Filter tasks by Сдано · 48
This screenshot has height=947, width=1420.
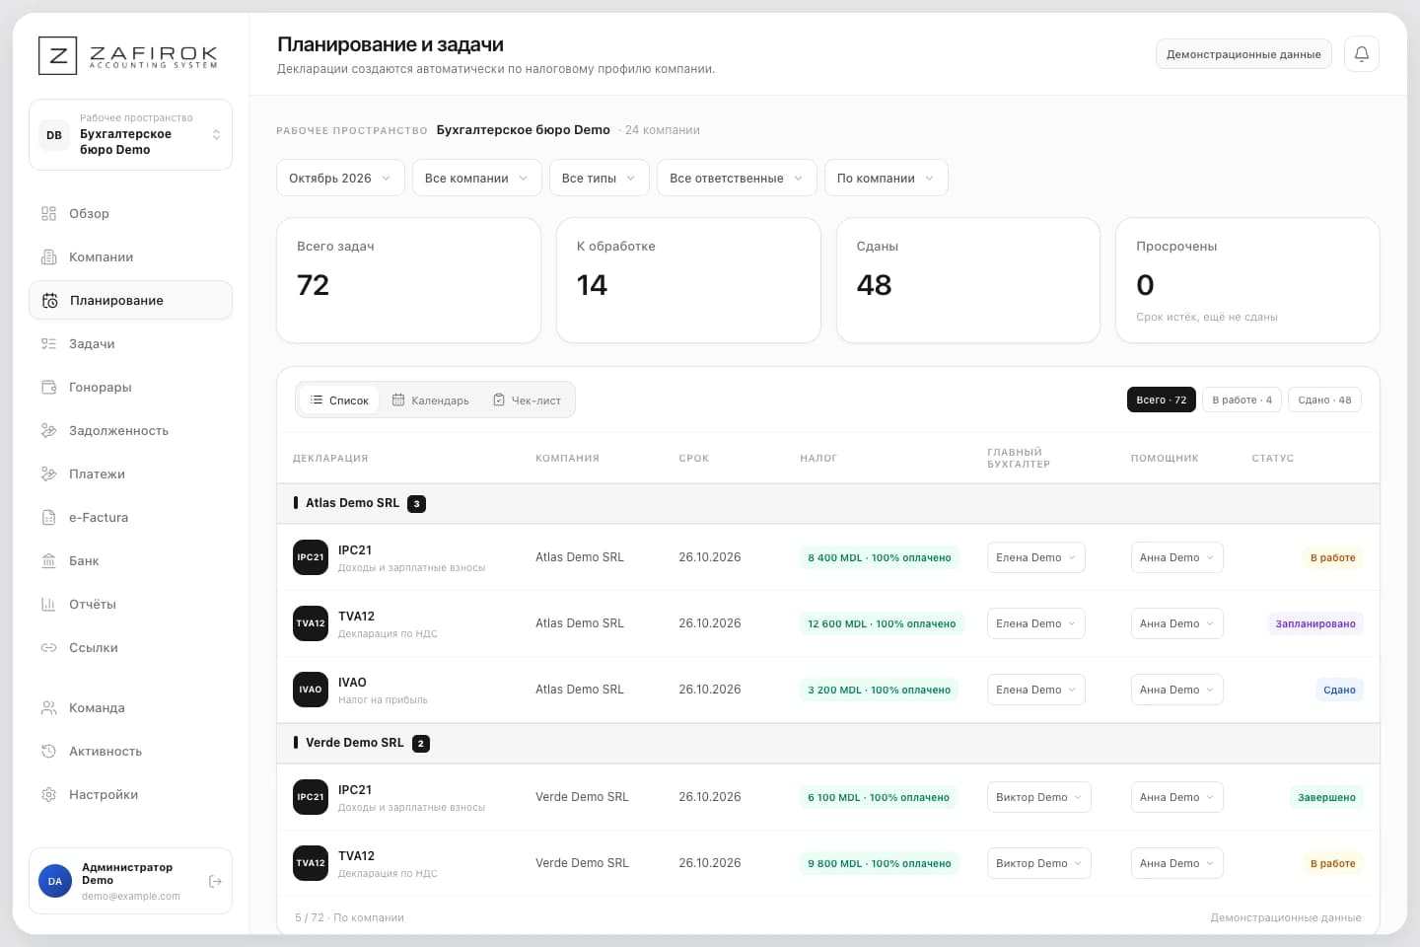pyautogui.click(x=1324, y=400)
